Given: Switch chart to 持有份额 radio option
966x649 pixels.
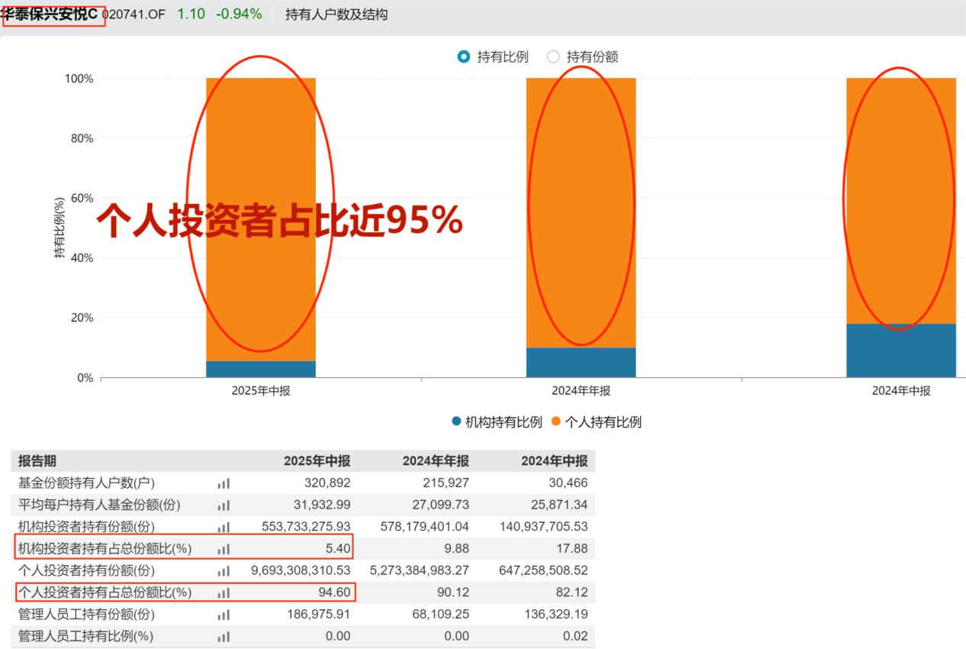Looking at the screenshot, I should click(x=554, y=57).
